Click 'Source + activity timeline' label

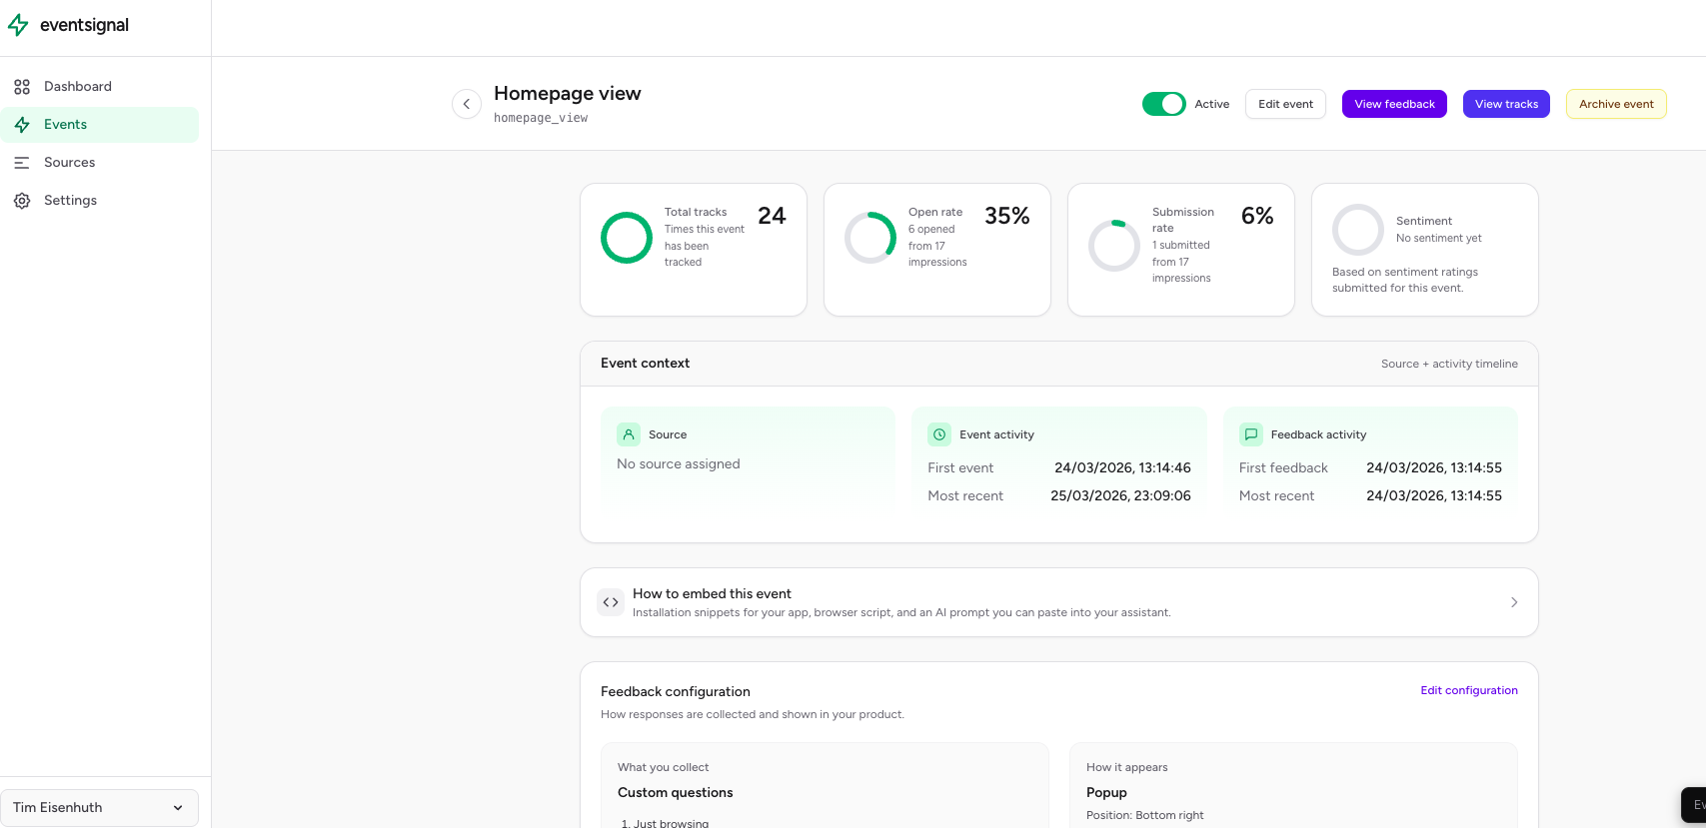(x=1449, y=364)
